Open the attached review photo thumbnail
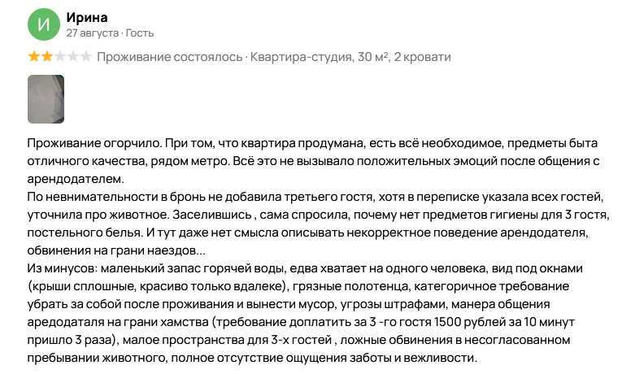 [x=46, y=99]
